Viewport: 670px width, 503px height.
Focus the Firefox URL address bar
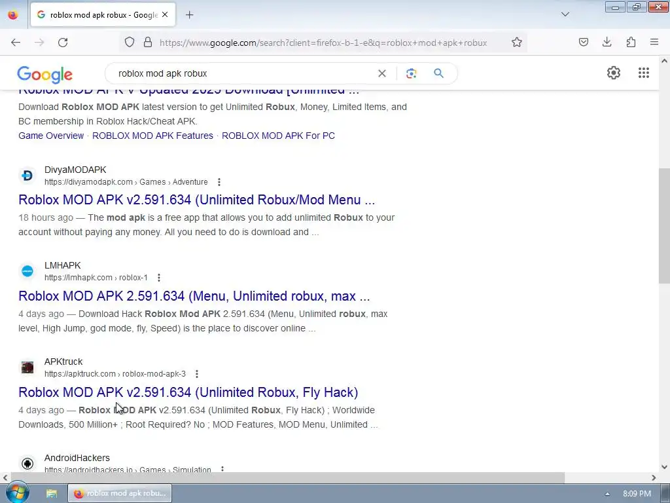point(323,43)
